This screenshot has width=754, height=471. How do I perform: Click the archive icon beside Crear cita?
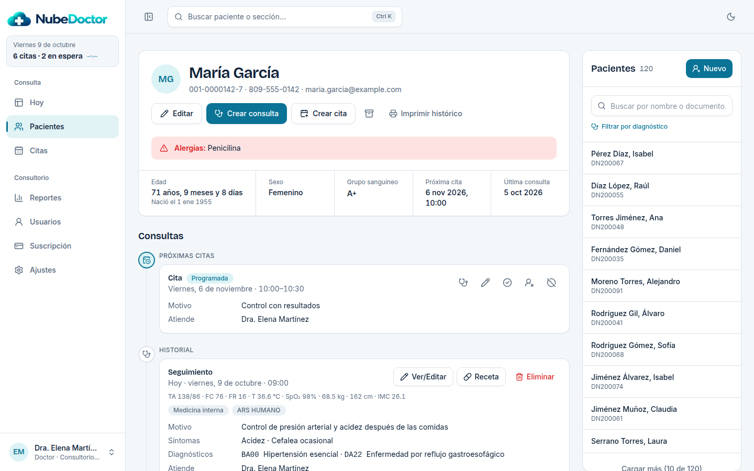(x=369, y=114)
